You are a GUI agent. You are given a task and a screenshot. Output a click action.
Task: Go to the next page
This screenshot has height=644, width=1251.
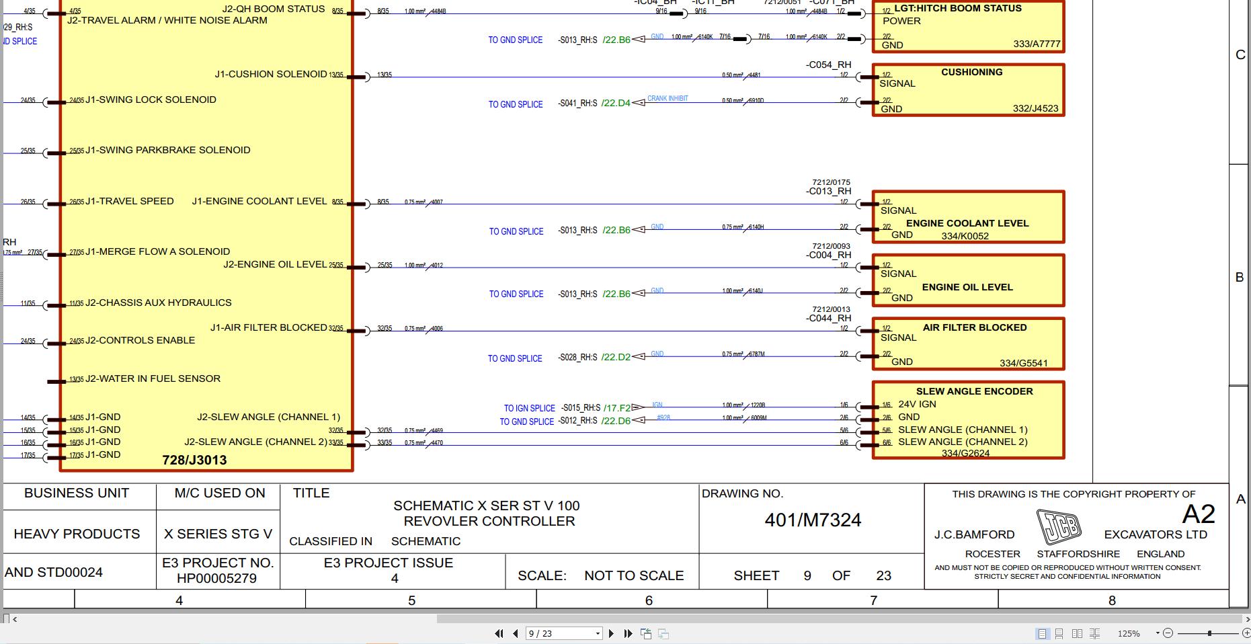tap(611, 633)
